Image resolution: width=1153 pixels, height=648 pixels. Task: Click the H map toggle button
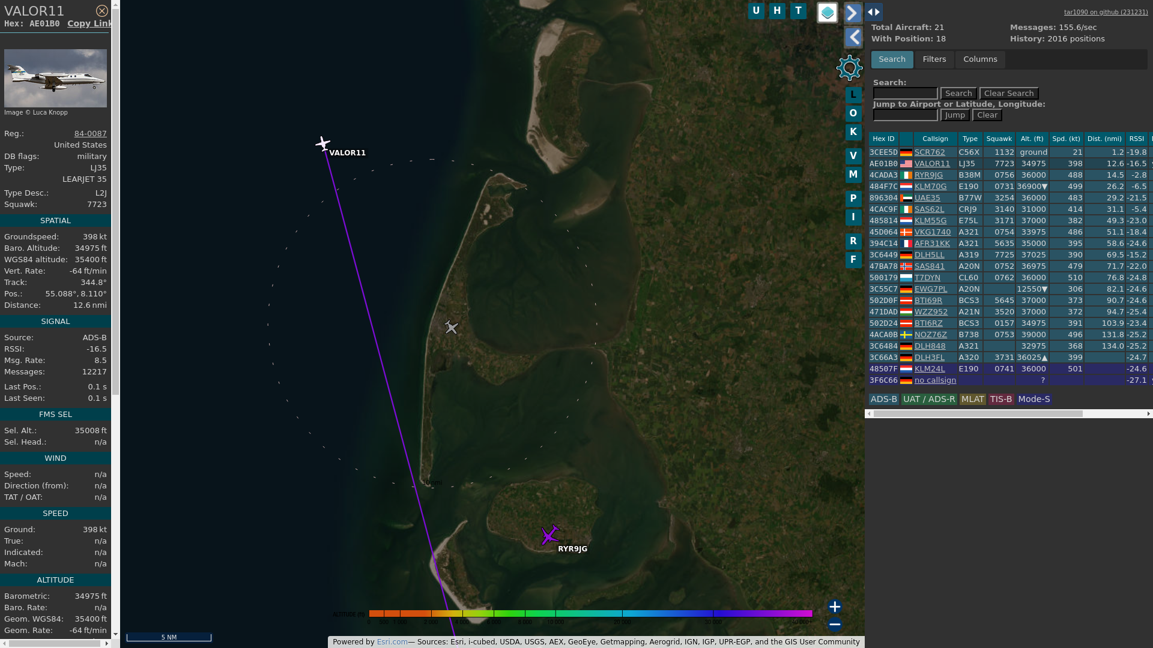click(777, 11)
